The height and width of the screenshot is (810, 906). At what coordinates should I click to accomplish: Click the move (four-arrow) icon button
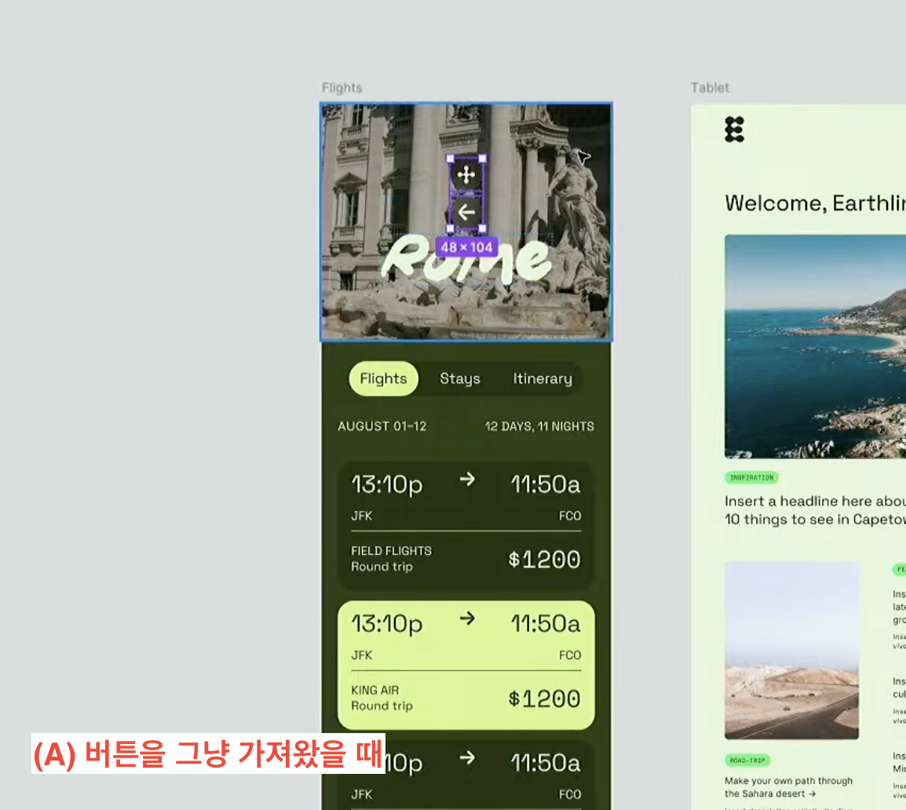[x=466, y=174]
